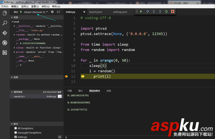Step out in debug toolbar
This screenshot has height=139, width=215.
click(x=160, y=12)
